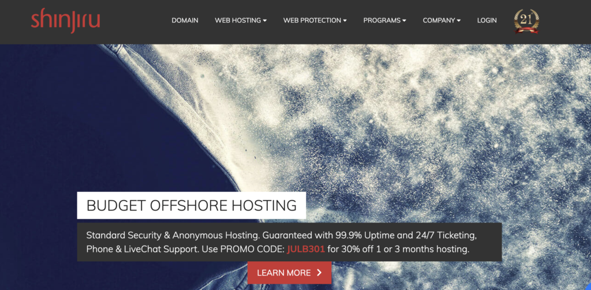591x290 pixels.
Task: Go to the LOGIN page
Action: click(487, 20)
